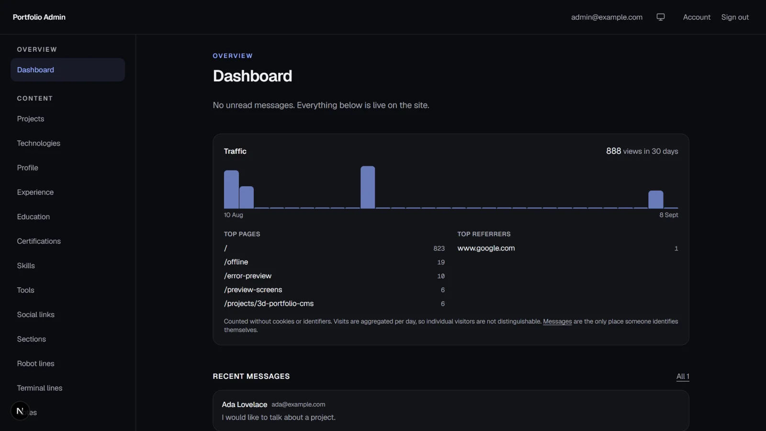766x431 pixels.
Task: Click the /offline top page row
Action: [334, 262]
